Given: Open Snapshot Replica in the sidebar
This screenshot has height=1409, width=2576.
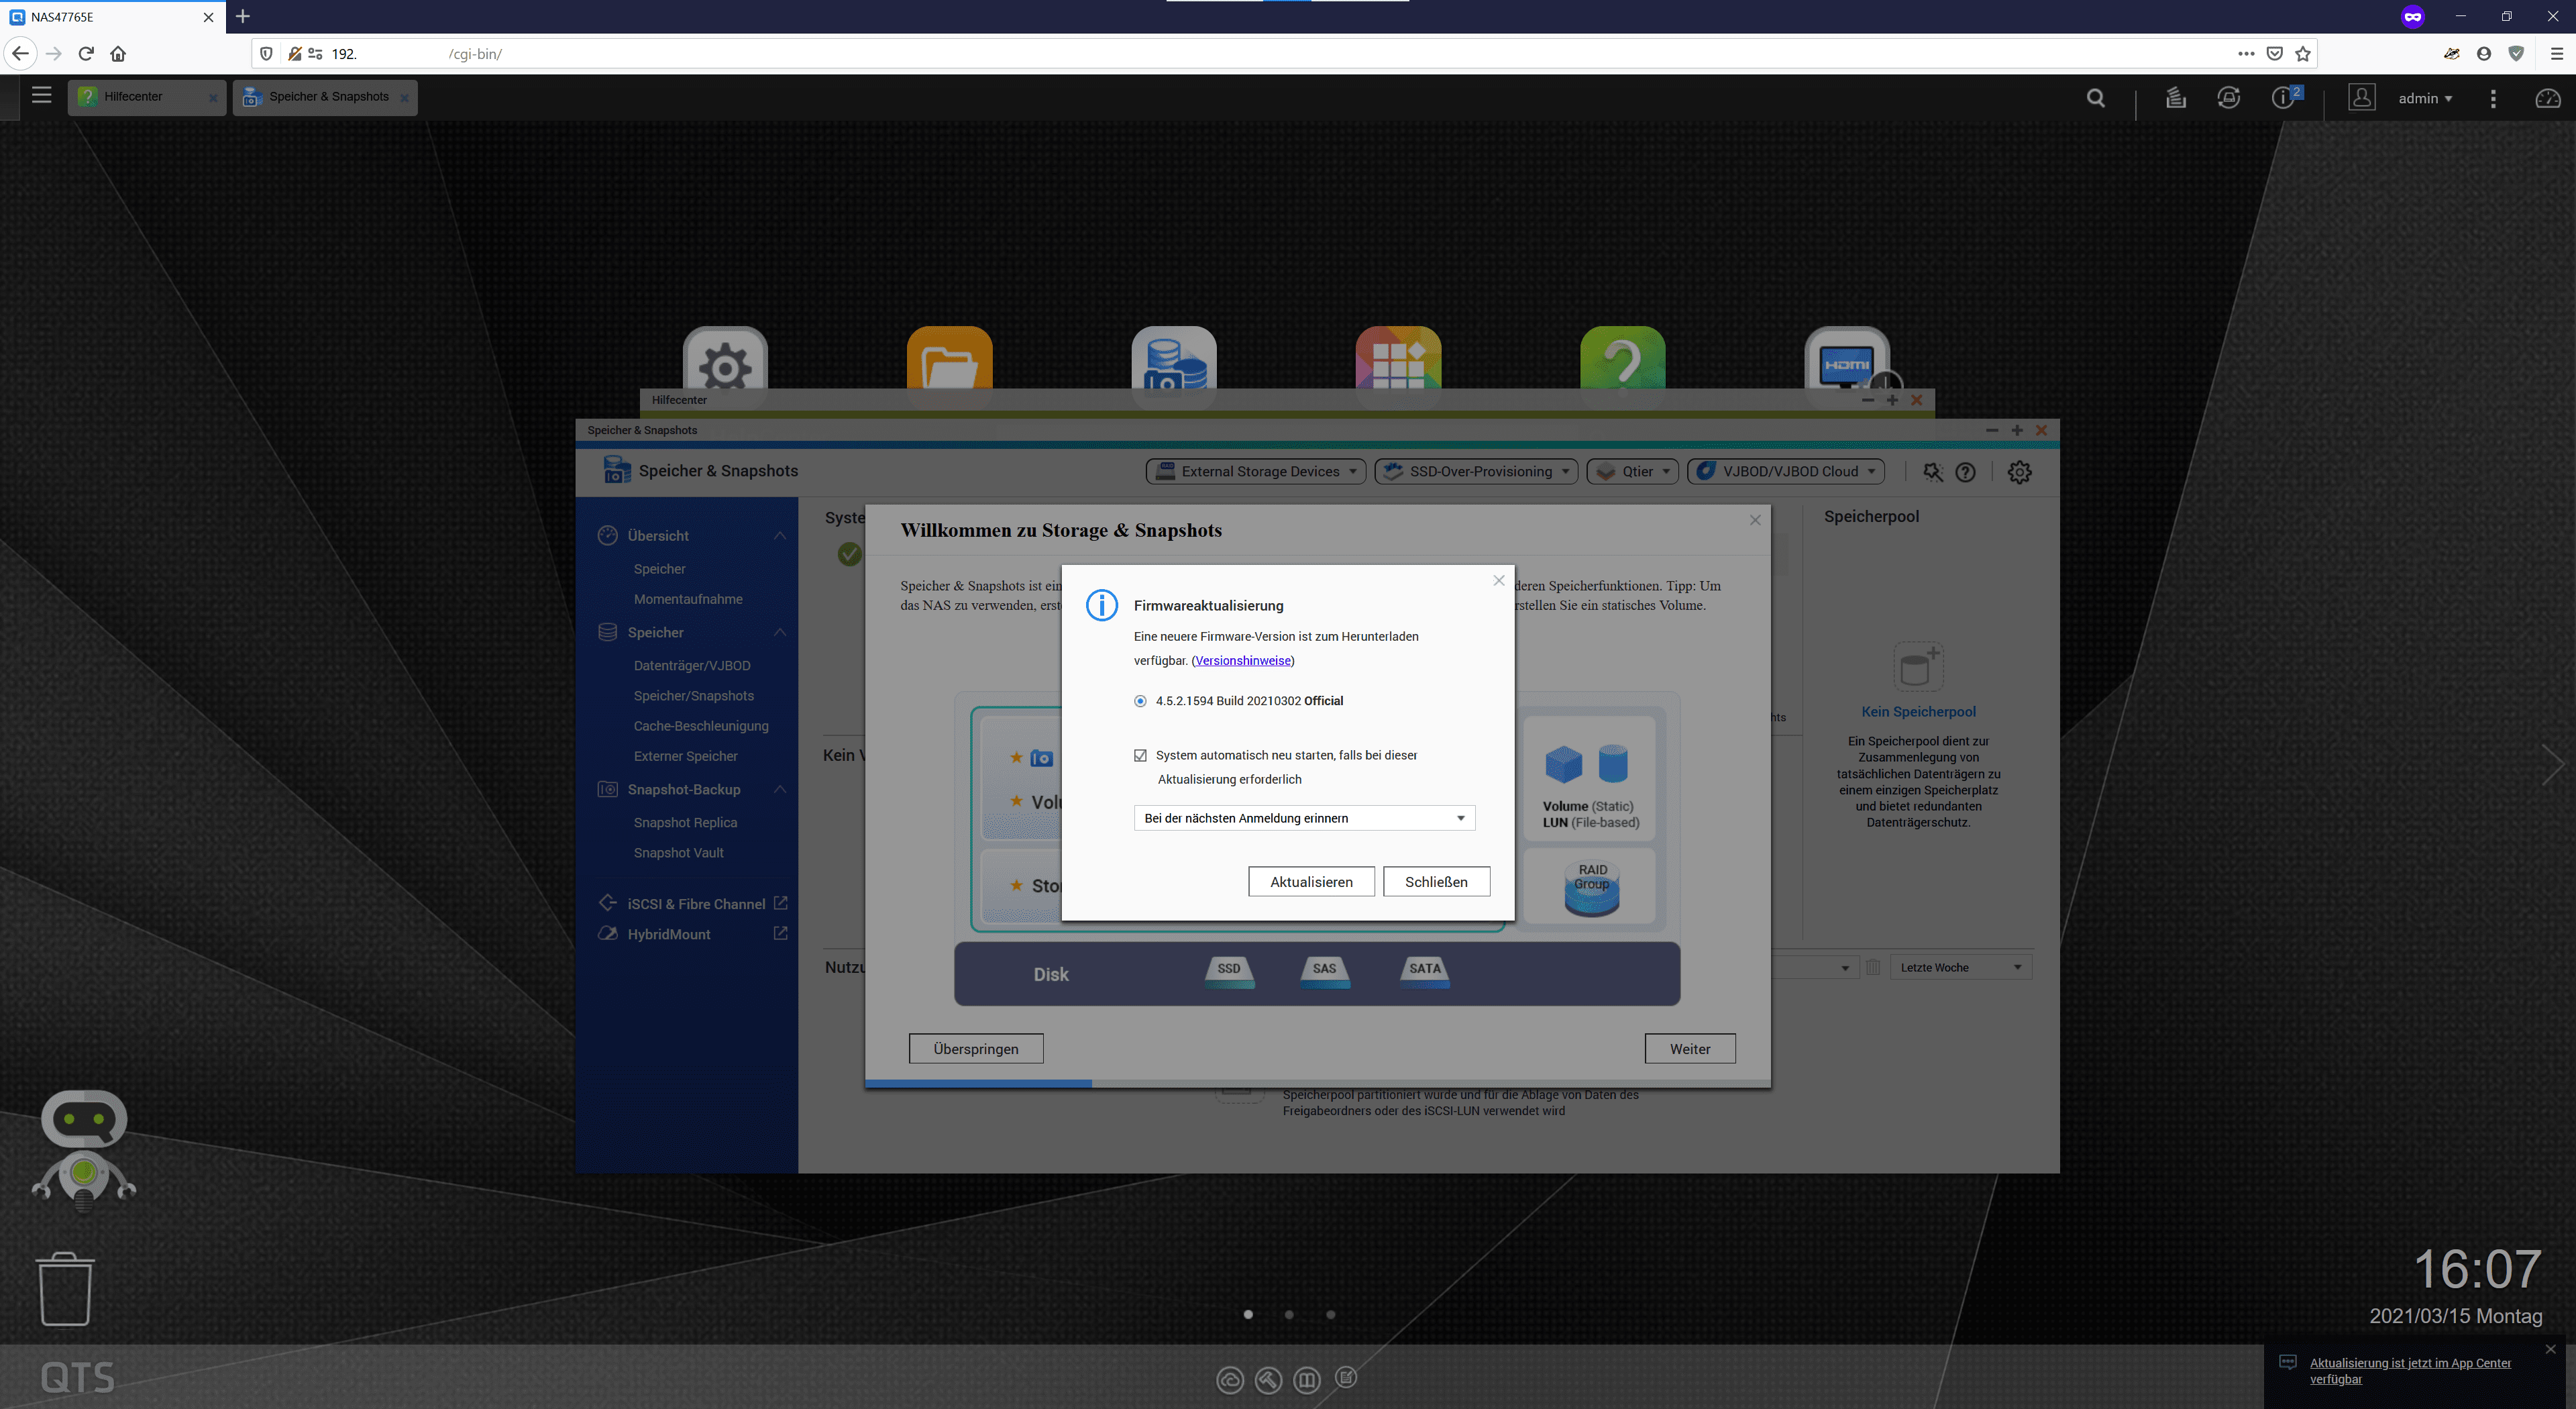Looking at the screenshot, I should click(x=685, y=822).
